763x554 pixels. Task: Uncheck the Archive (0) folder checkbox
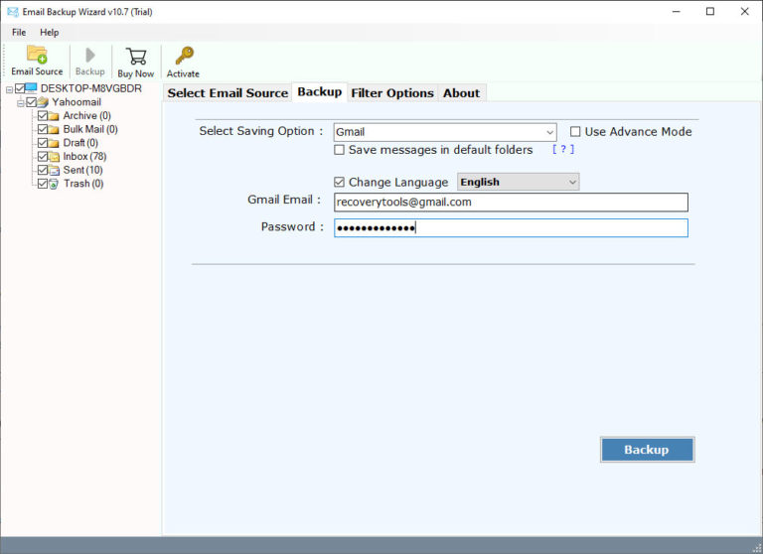click(x=43, y=115)
